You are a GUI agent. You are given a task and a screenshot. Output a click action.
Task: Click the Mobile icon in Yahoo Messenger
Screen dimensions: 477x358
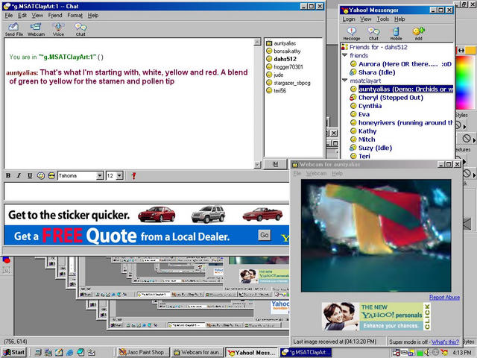click(396, 34)
